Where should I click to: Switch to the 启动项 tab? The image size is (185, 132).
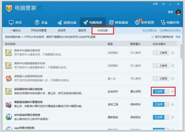pos(62,30)
